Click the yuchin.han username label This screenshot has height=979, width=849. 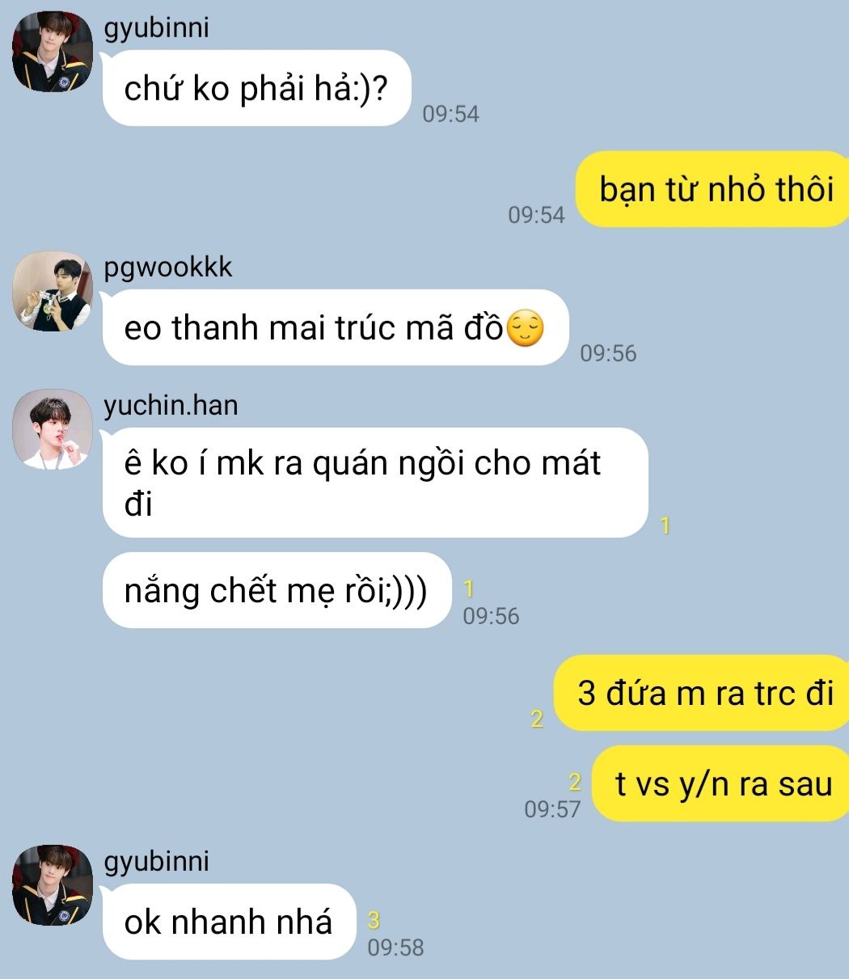coord(171,404)
